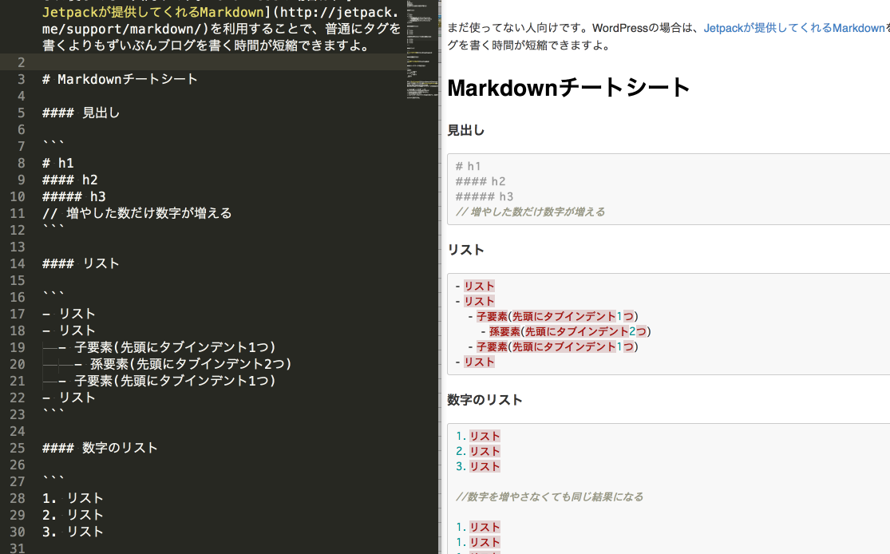Click the '# h1' line in editor

58,164
